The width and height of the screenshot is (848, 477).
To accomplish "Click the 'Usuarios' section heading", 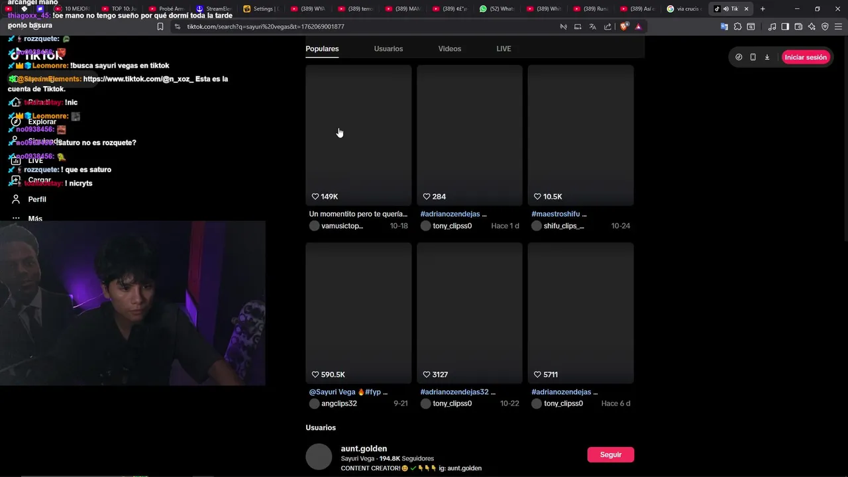I will tap(321, 428).
